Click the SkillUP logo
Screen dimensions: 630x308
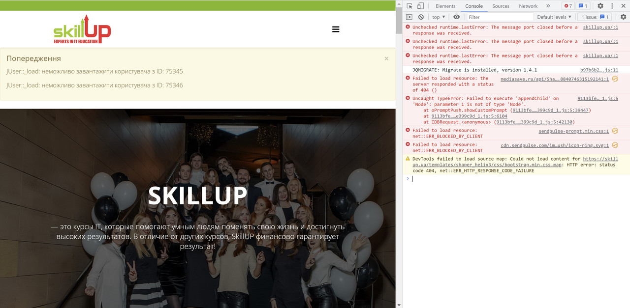82,29
